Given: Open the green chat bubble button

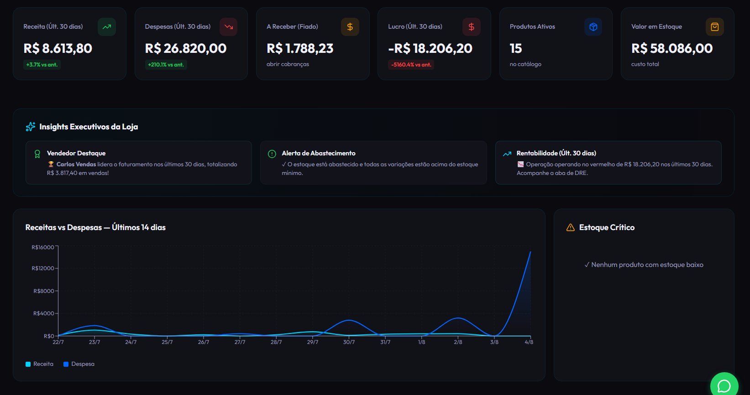Looking at the screenshot, I should (x=724, y=386).
